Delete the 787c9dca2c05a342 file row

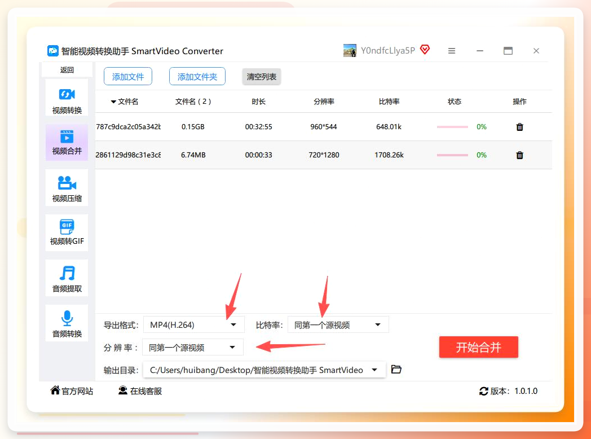pos(519,127)
